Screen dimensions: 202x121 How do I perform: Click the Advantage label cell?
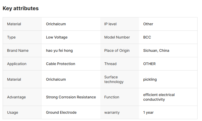(x=16, y=97)
